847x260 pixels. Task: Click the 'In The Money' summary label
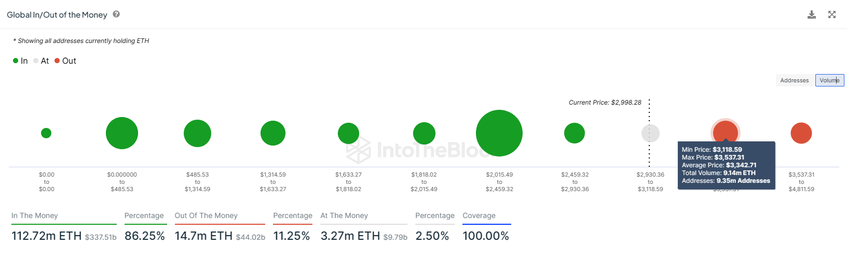click(x=35, y=215)
